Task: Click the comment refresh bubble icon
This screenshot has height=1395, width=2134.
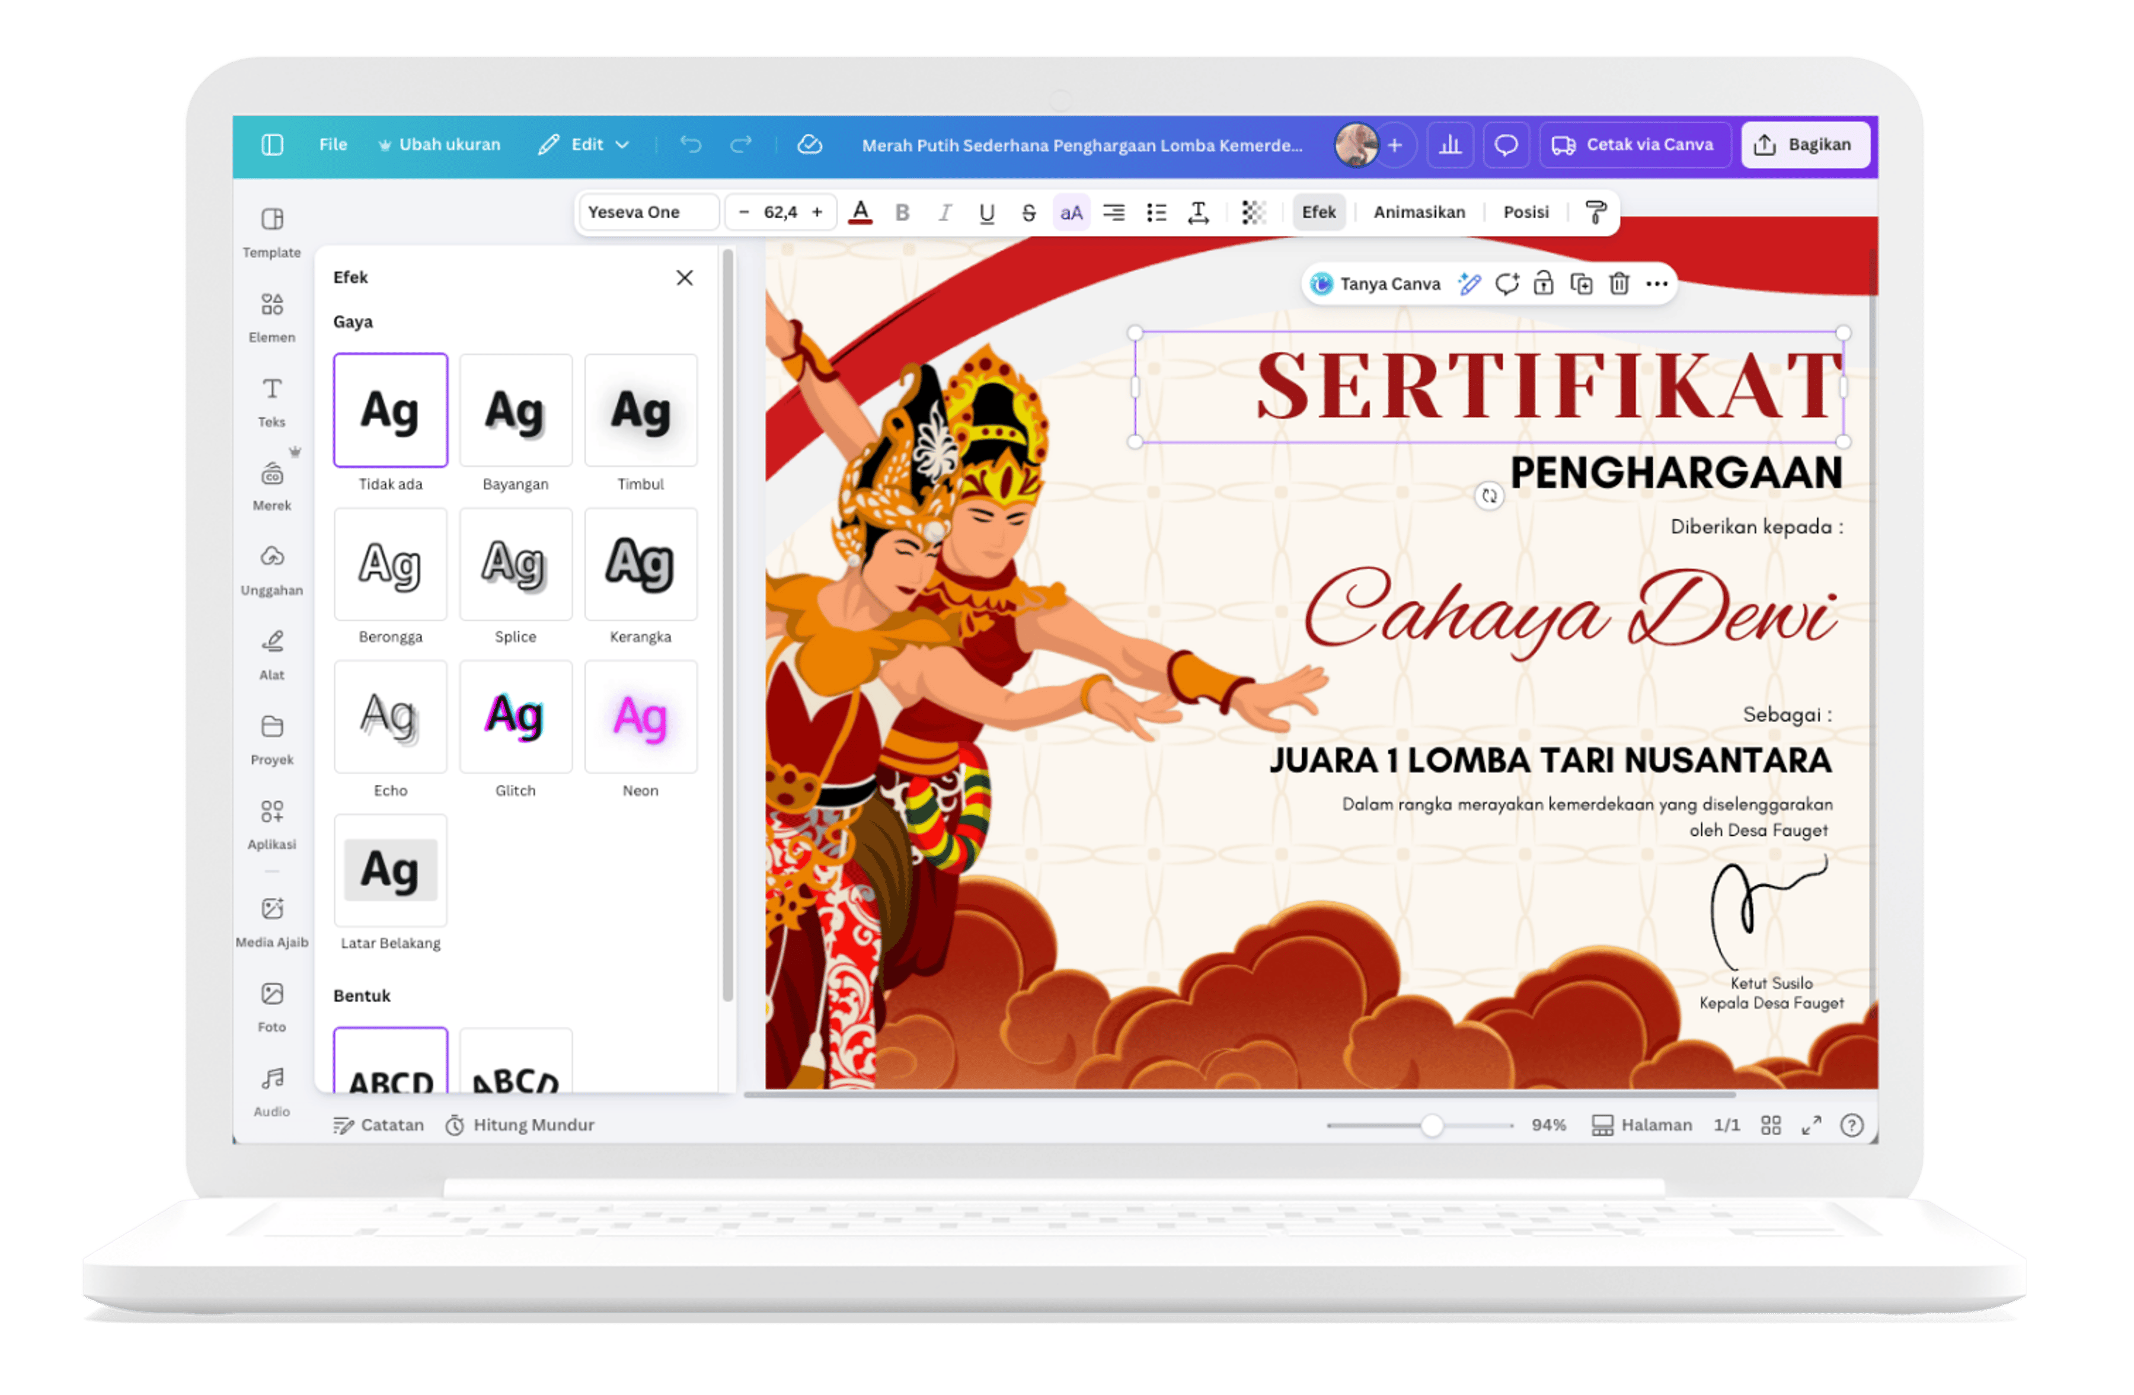Action: point(1506,284)
